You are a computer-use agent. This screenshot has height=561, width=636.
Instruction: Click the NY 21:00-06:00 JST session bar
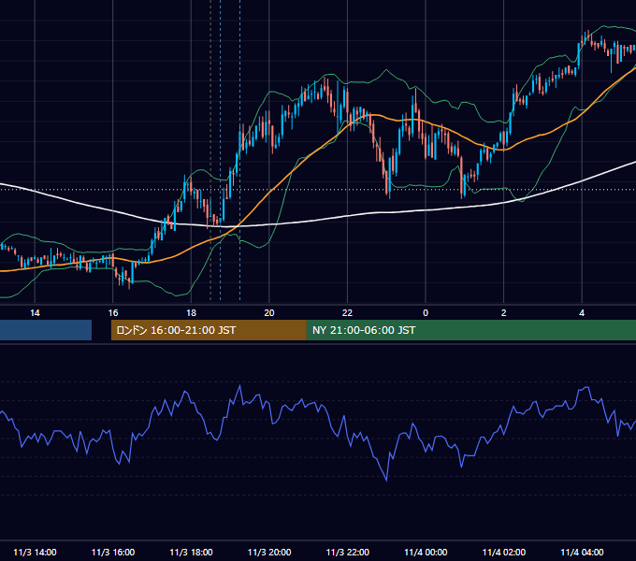(471, 330)
